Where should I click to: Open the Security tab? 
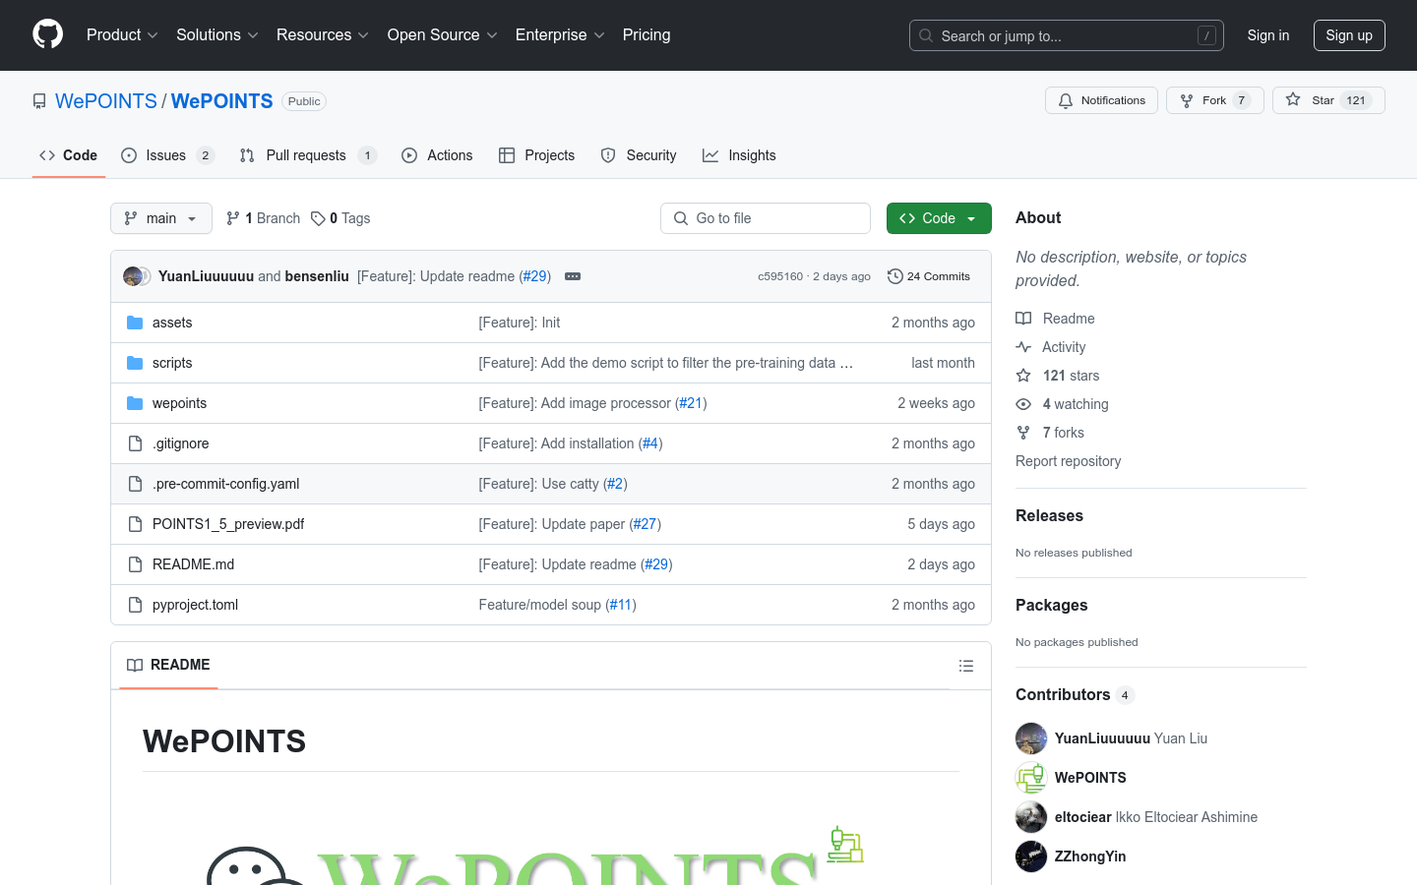pyautogui.click(x=639, y=155)
